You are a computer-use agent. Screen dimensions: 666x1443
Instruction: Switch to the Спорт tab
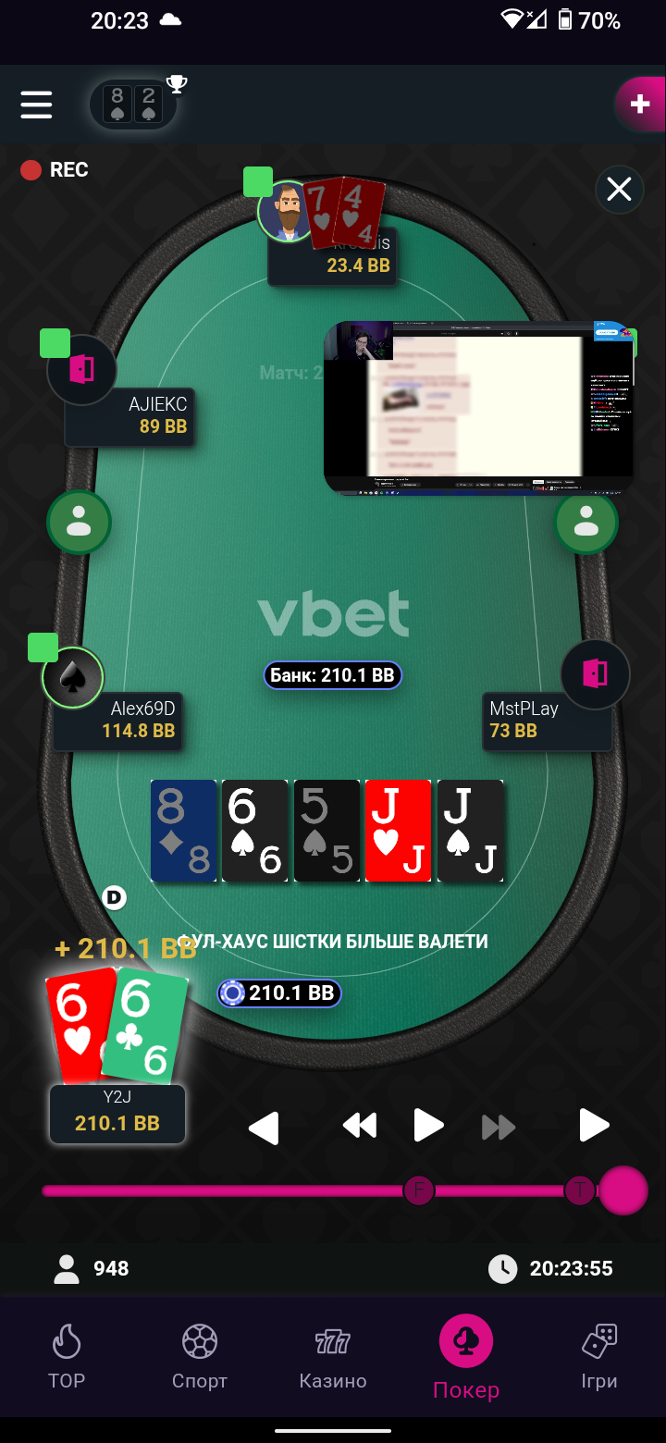click(x=200, y=1358)
